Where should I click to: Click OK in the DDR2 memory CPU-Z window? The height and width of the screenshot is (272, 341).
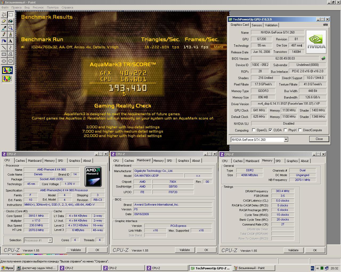click(315, 250)
